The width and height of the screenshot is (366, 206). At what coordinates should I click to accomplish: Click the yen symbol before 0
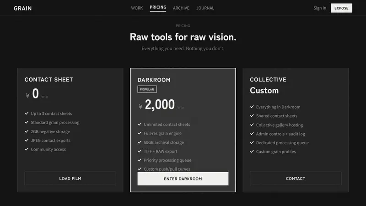point(28,96)
